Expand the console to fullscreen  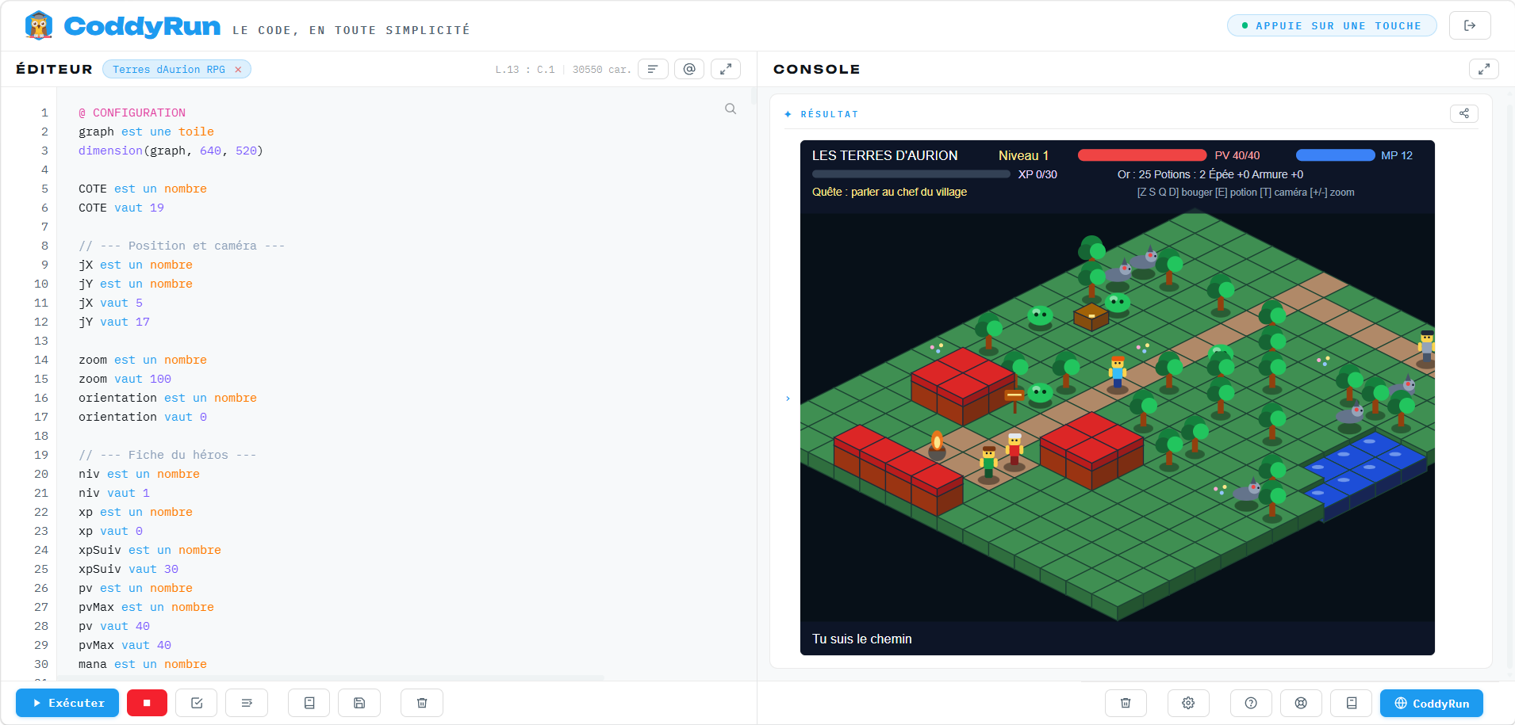(x=1484, y=69)
